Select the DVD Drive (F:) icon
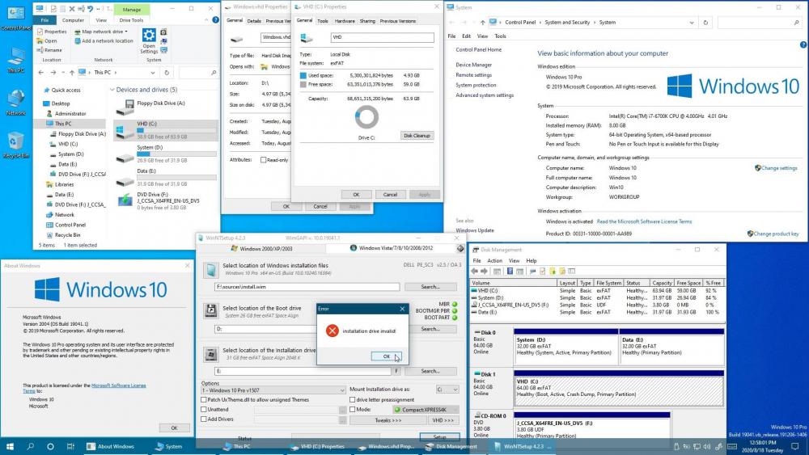809x455 pixels. [x=125, y=200]
